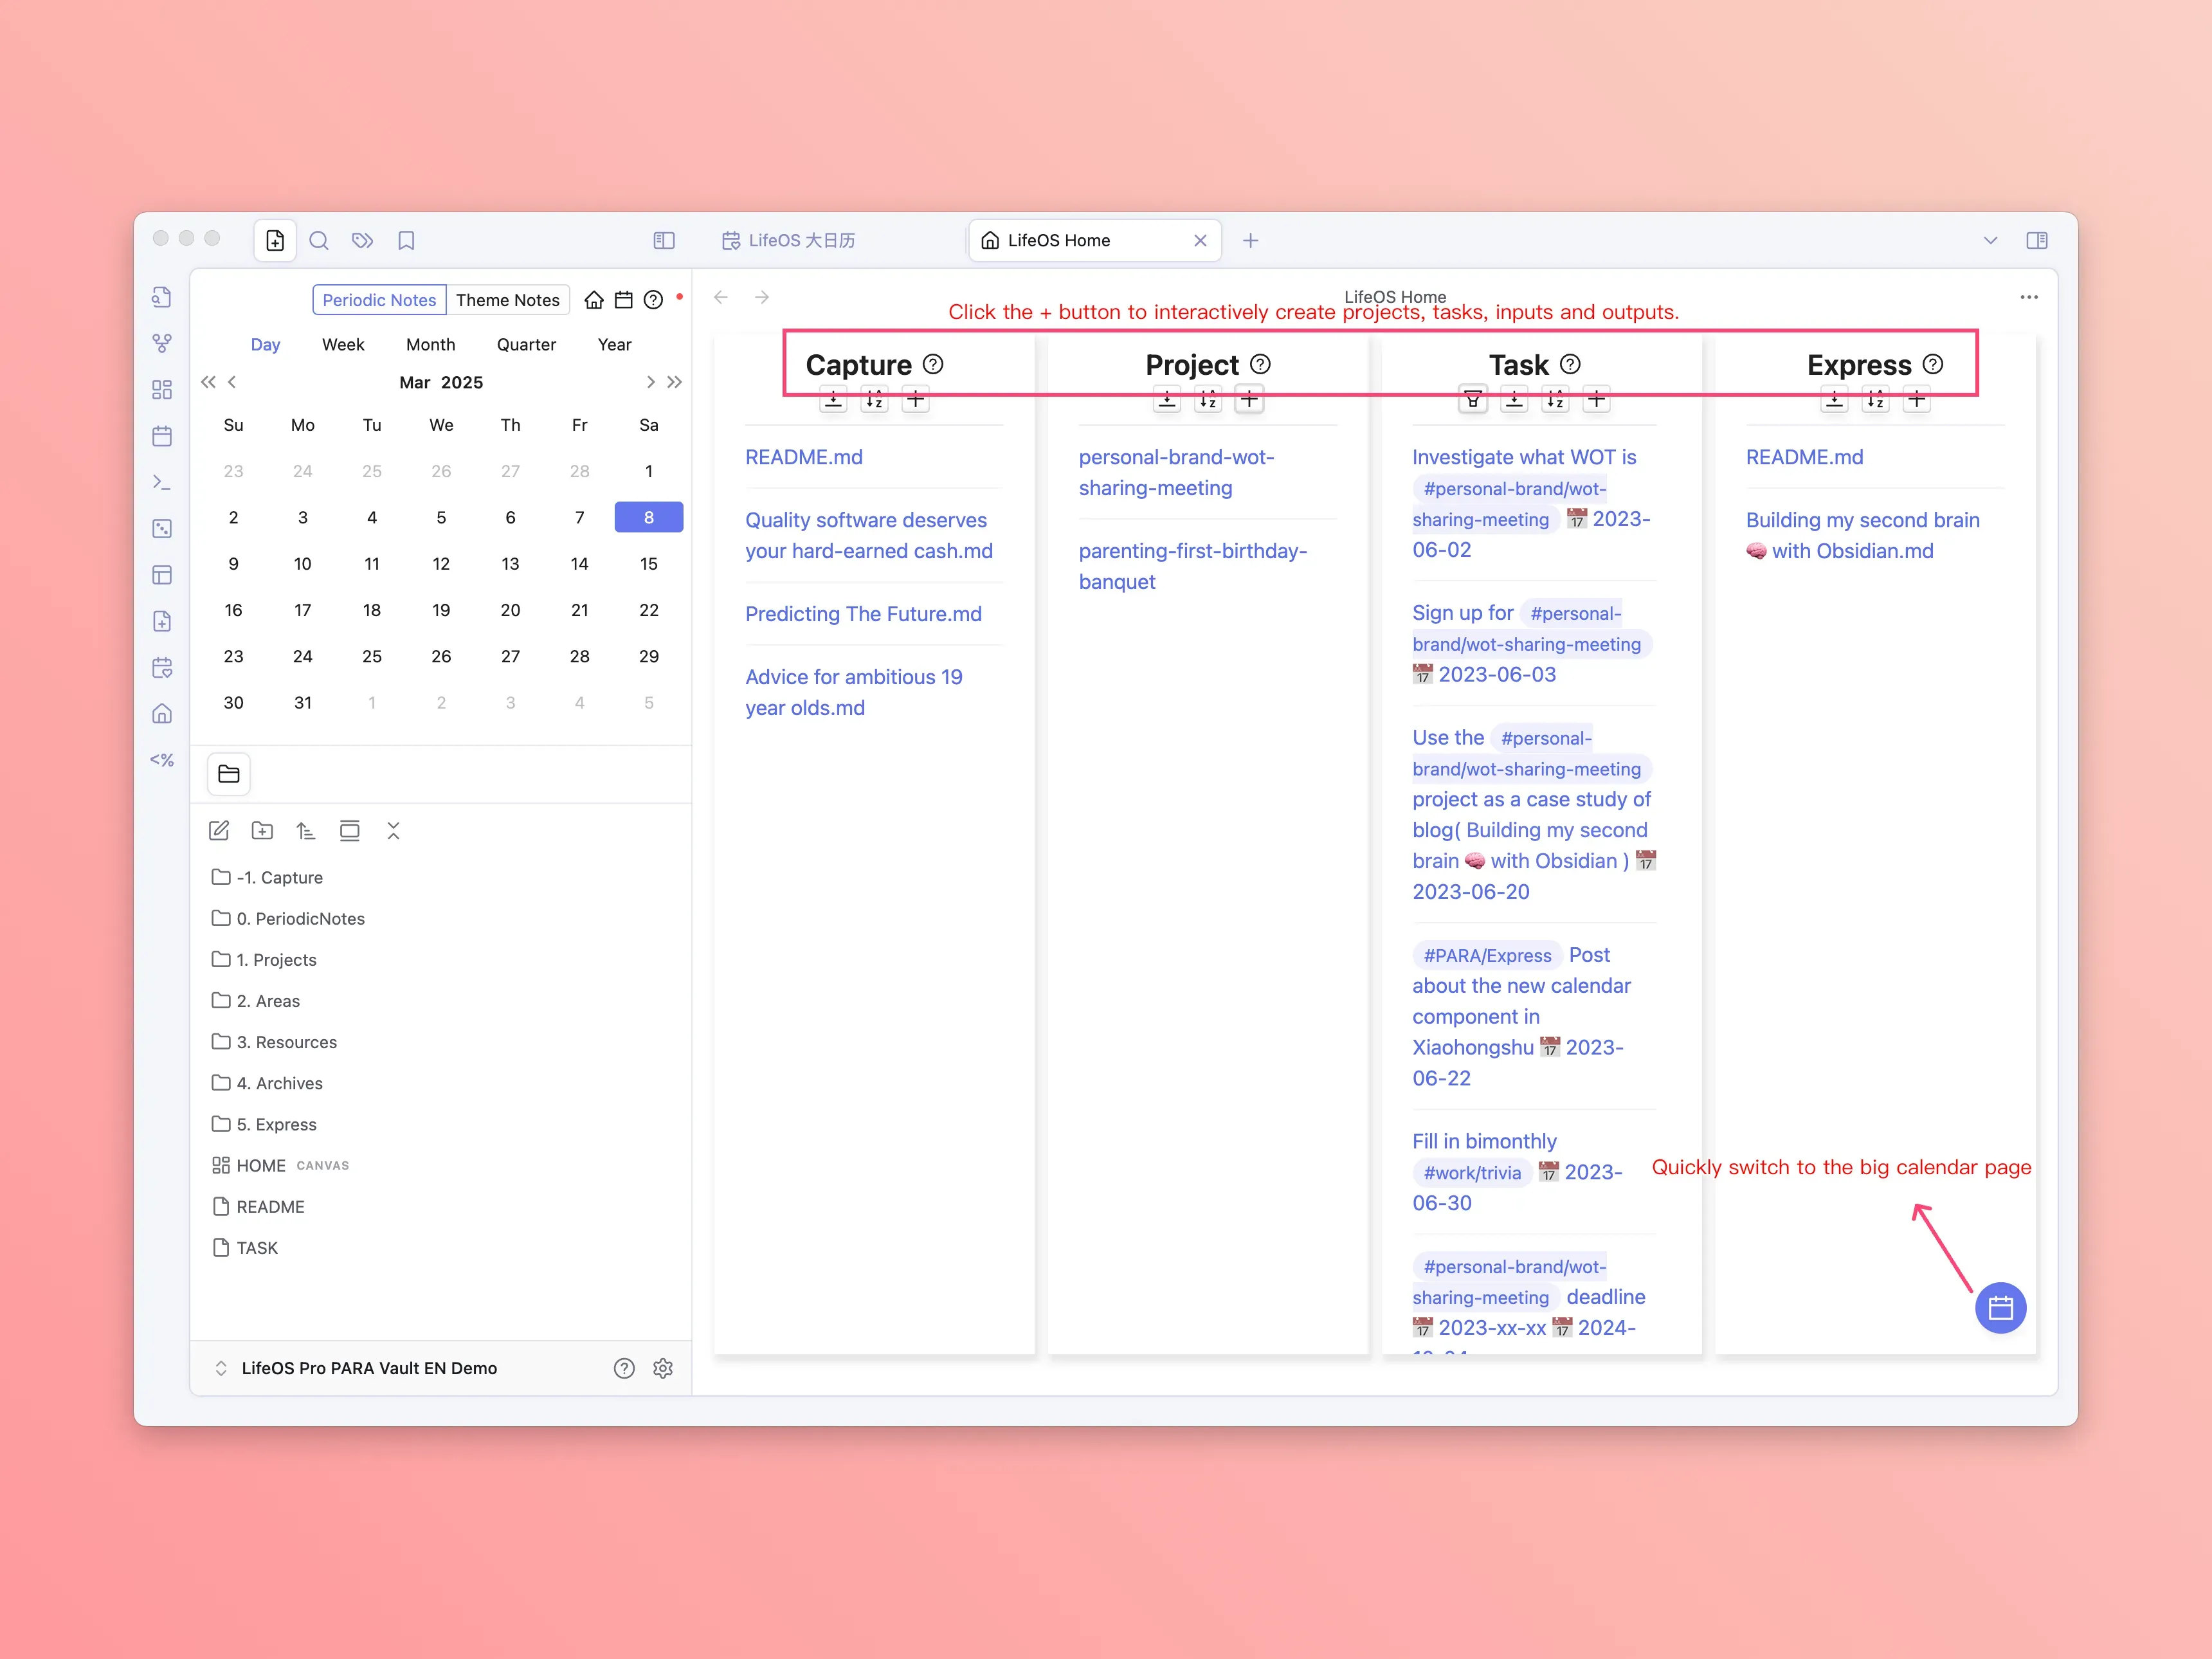Toggle the right sidebar panel
This screenshot has height=1659, width=2212.
coord(2036,241)
